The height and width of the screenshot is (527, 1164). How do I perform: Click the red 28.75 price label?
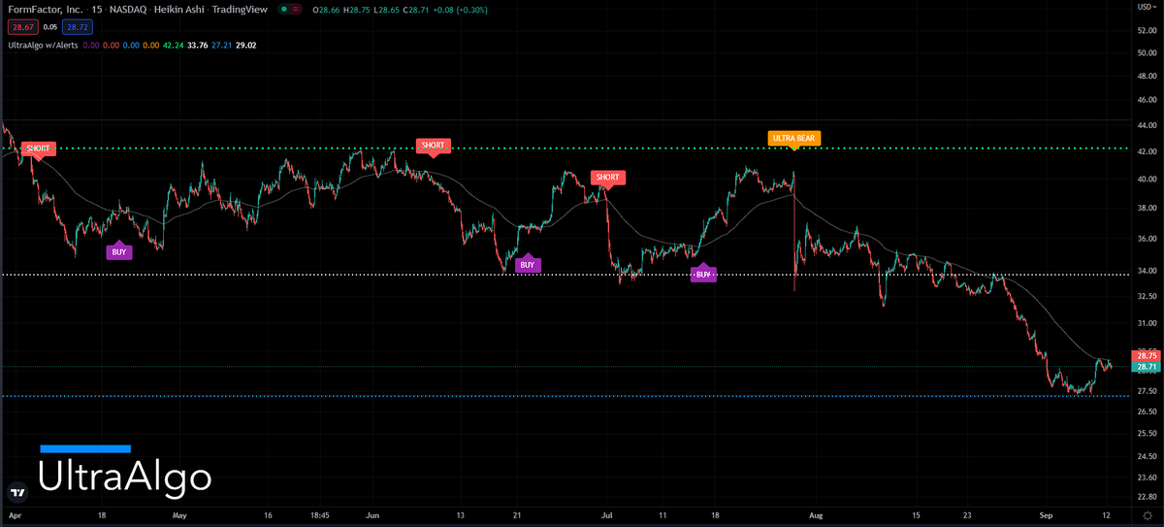(1147, 356)
